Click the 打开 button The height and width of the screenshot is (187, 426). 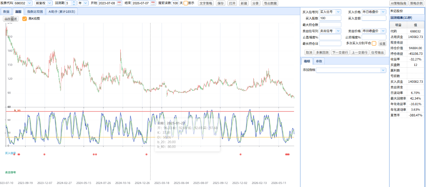click(232, 3)
